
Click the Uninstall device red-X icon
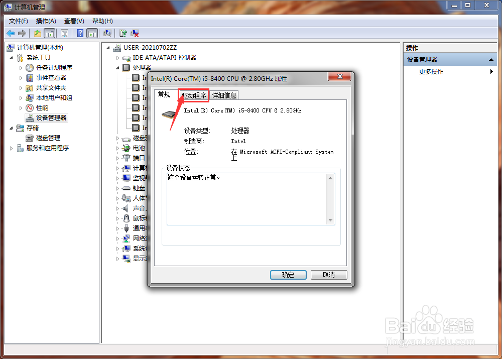click(135, 33)
